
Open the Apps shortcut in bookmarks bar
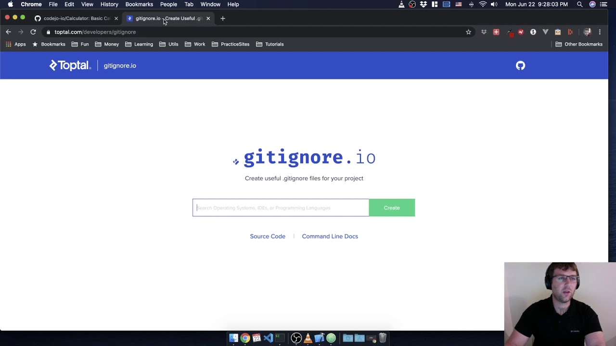point(16,44)
